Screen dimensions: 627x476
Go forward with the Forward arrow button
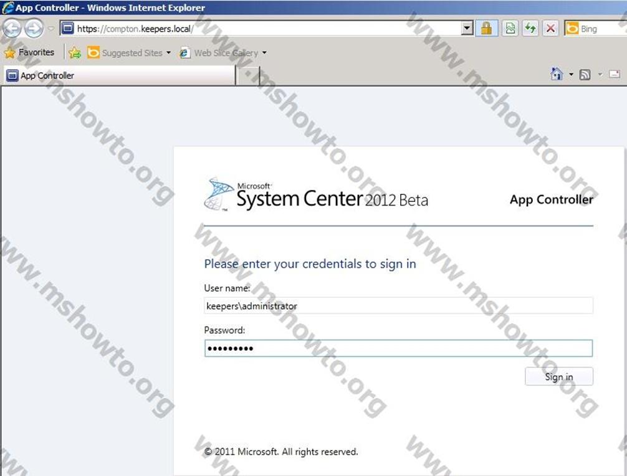coord(34,29)
